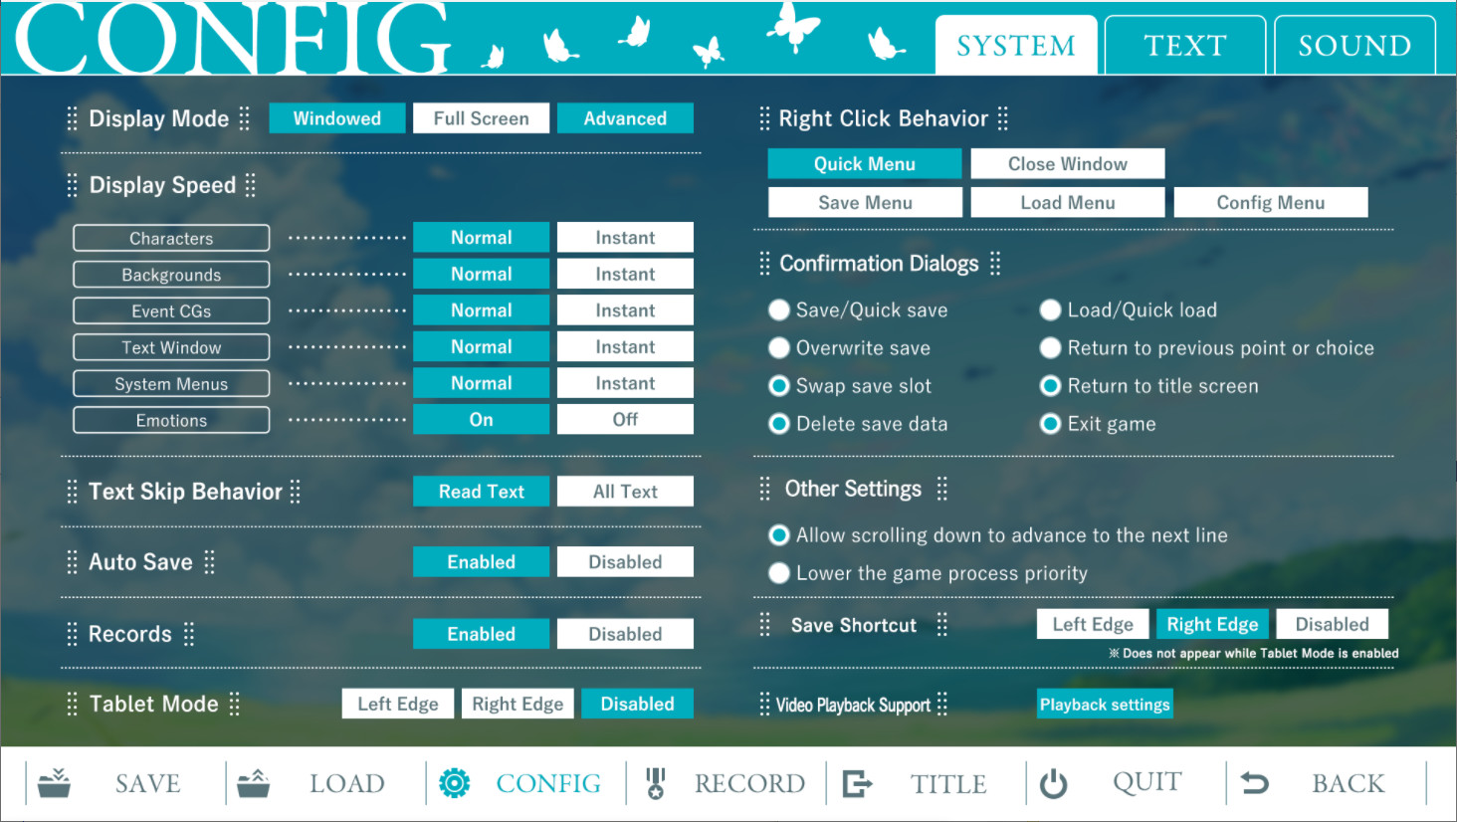Select Full Screen display mode
1457x822 pixels.
[x=481, y=118]
